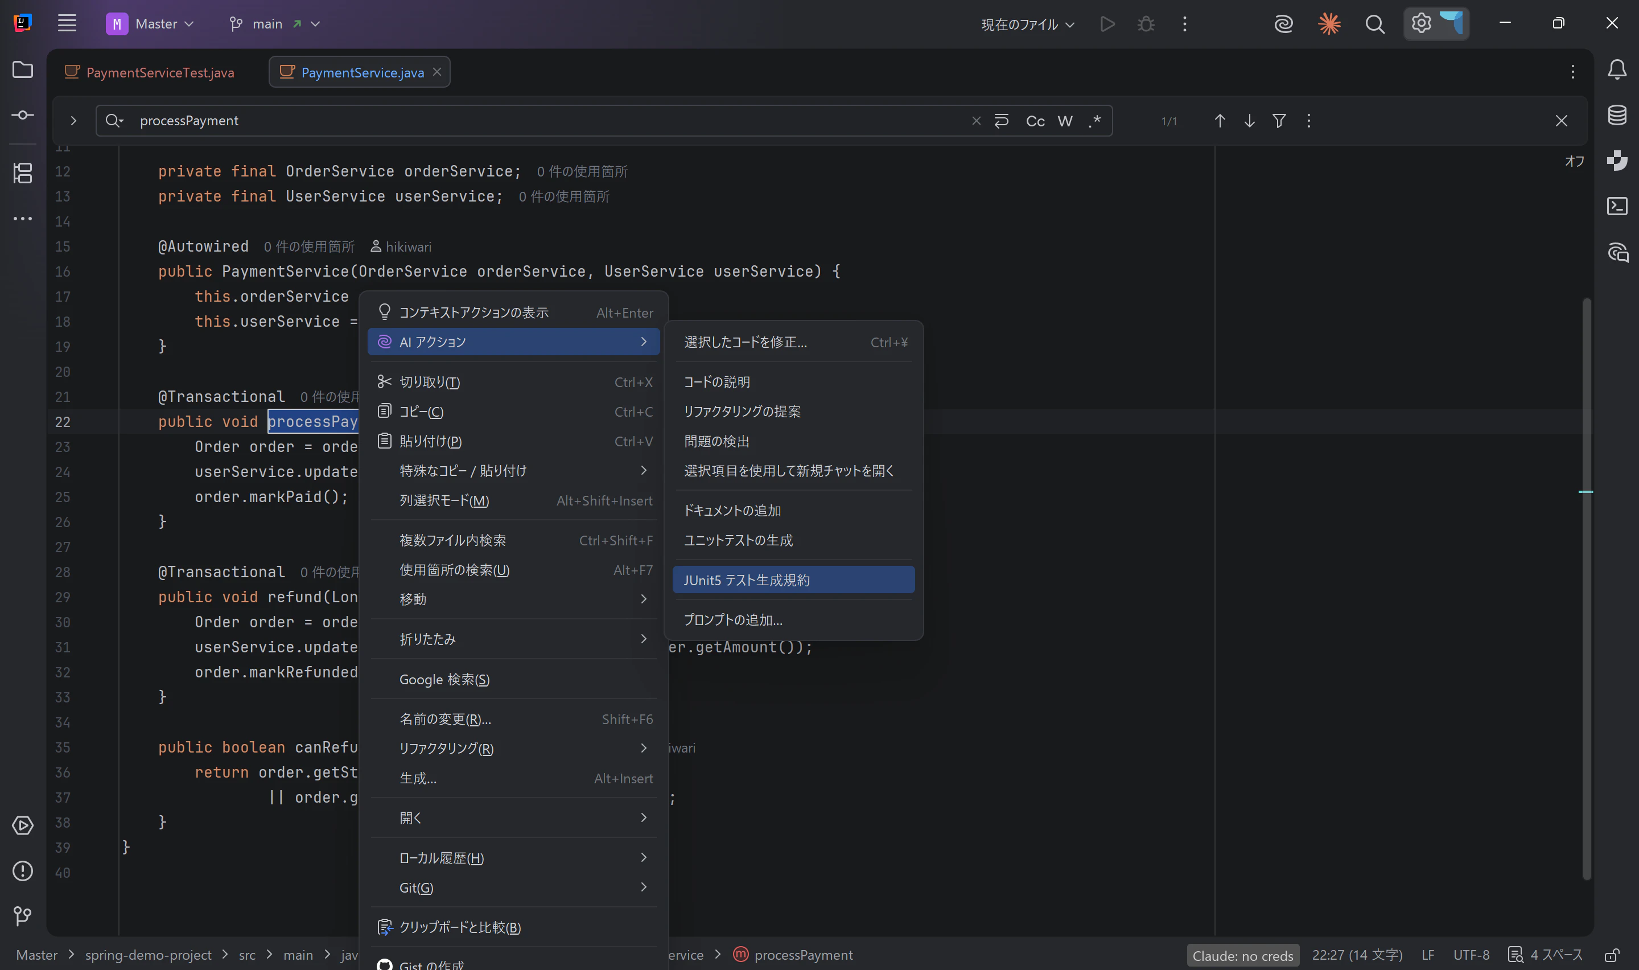
Task: Open the AI Assistant swirl icon
Action: (1284, 24)
